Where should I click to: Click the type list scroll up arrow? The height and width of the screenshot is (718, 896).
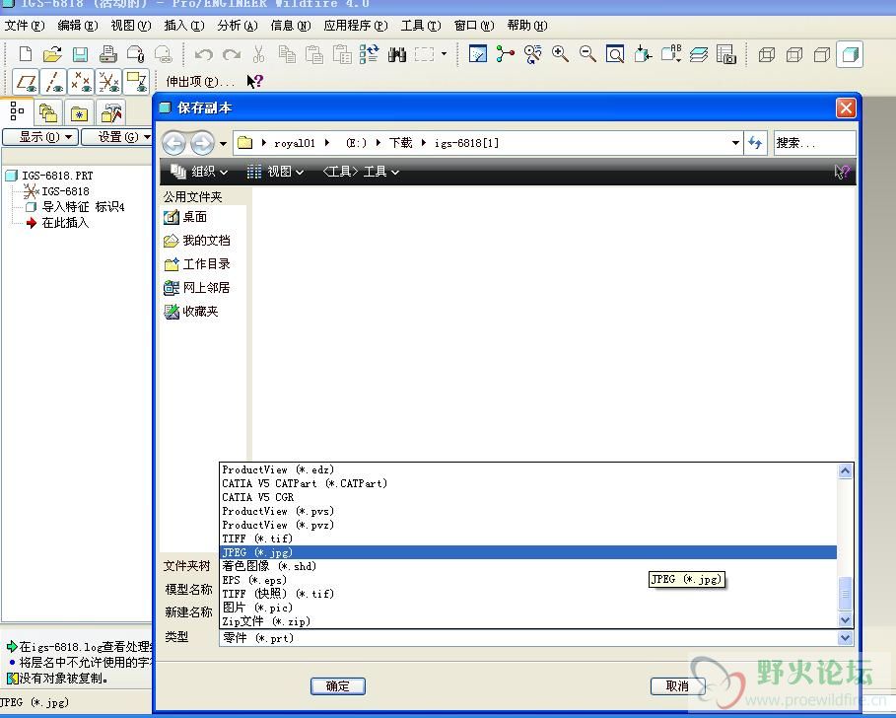[x=845, y=471]
